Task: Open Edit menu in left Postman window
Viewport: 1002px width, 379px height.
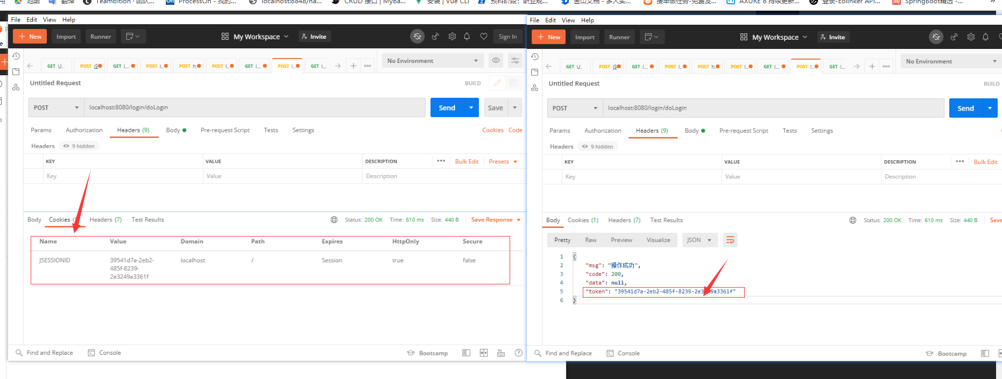Action: click(32, 19)
